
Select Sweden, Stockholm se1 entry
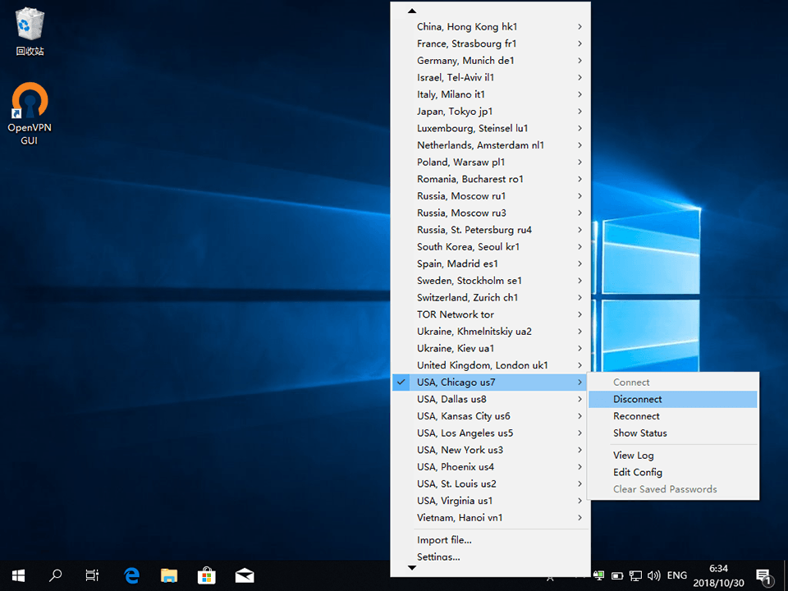491,281
